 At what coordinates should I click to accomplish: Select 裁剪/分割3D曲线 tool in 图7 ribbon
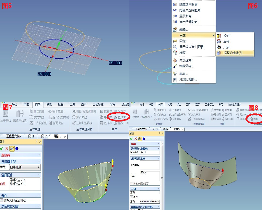(84, 111)
